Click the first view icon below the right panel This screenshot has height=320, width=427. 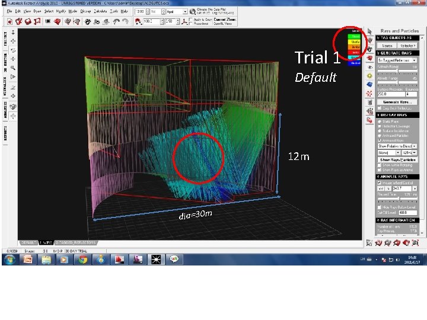[x=369, y=242]
